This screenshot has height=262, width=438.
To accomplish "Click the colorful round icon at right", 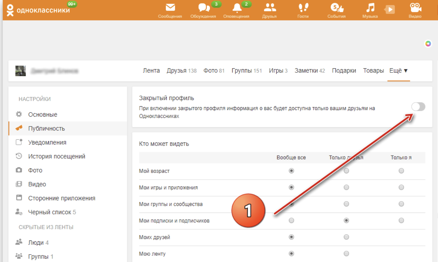I will coord(428,44).
